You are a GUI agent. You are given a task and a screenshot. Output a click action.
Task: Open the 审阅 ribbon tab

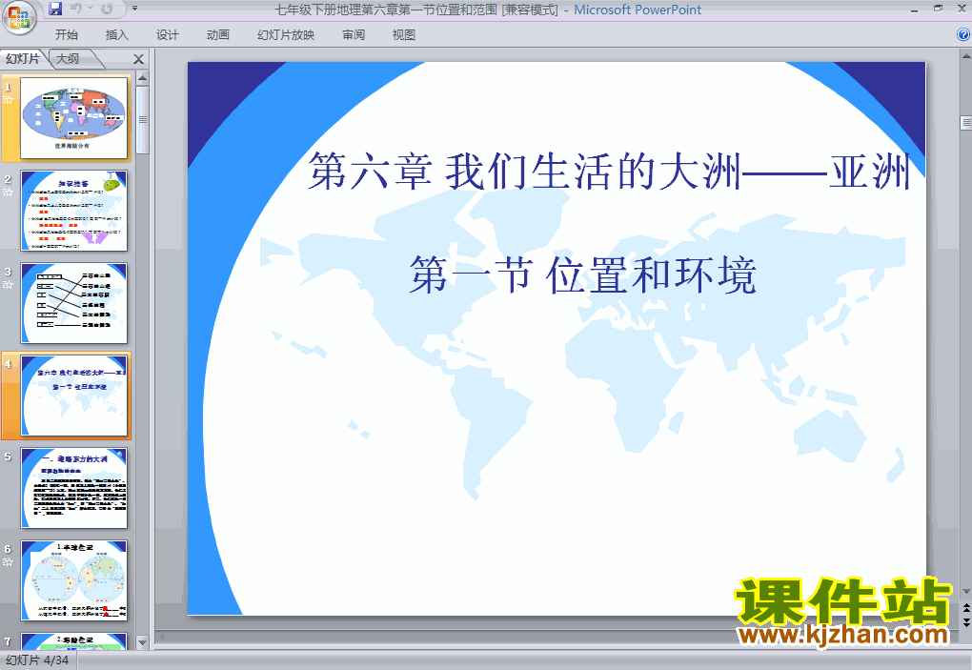coord(354,35)
